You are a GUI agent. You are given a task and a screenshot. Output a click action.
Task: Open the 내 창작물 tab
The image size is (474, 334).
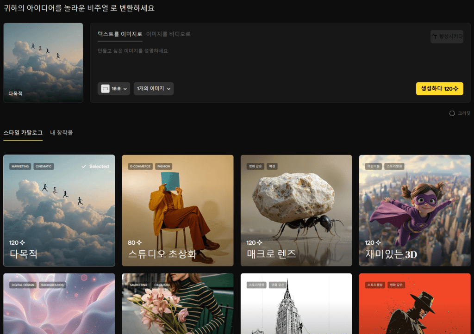point(62,133)
